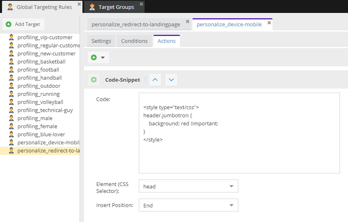Close the personalize_redirect-to-landingpage tab

pyautogui.click(x=187, y=21)
